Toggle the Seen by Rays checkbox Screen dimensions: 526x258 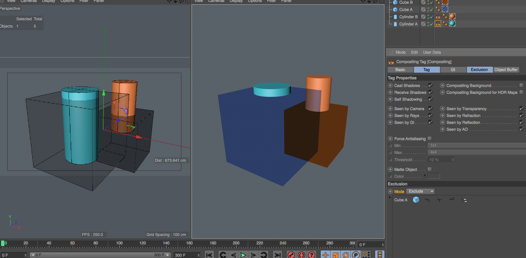[430, 115]
